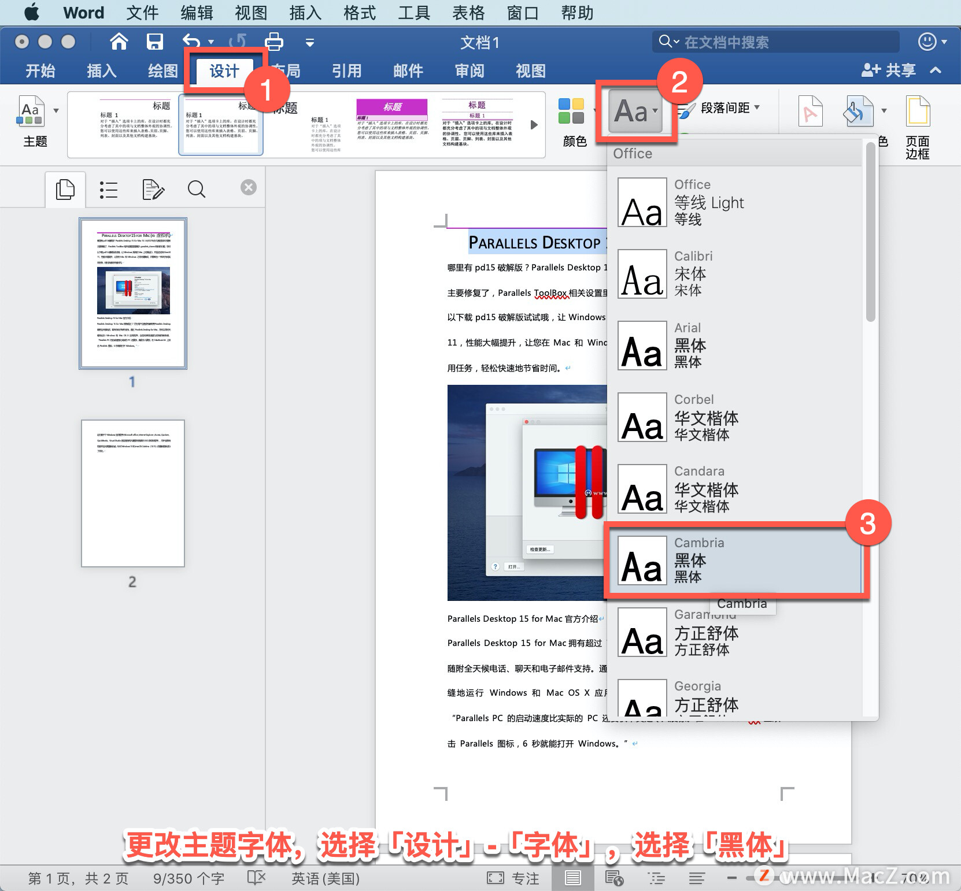Choose the Cambria 黑体 font theme
Screen dimensions: 961x891
[734, 560]
